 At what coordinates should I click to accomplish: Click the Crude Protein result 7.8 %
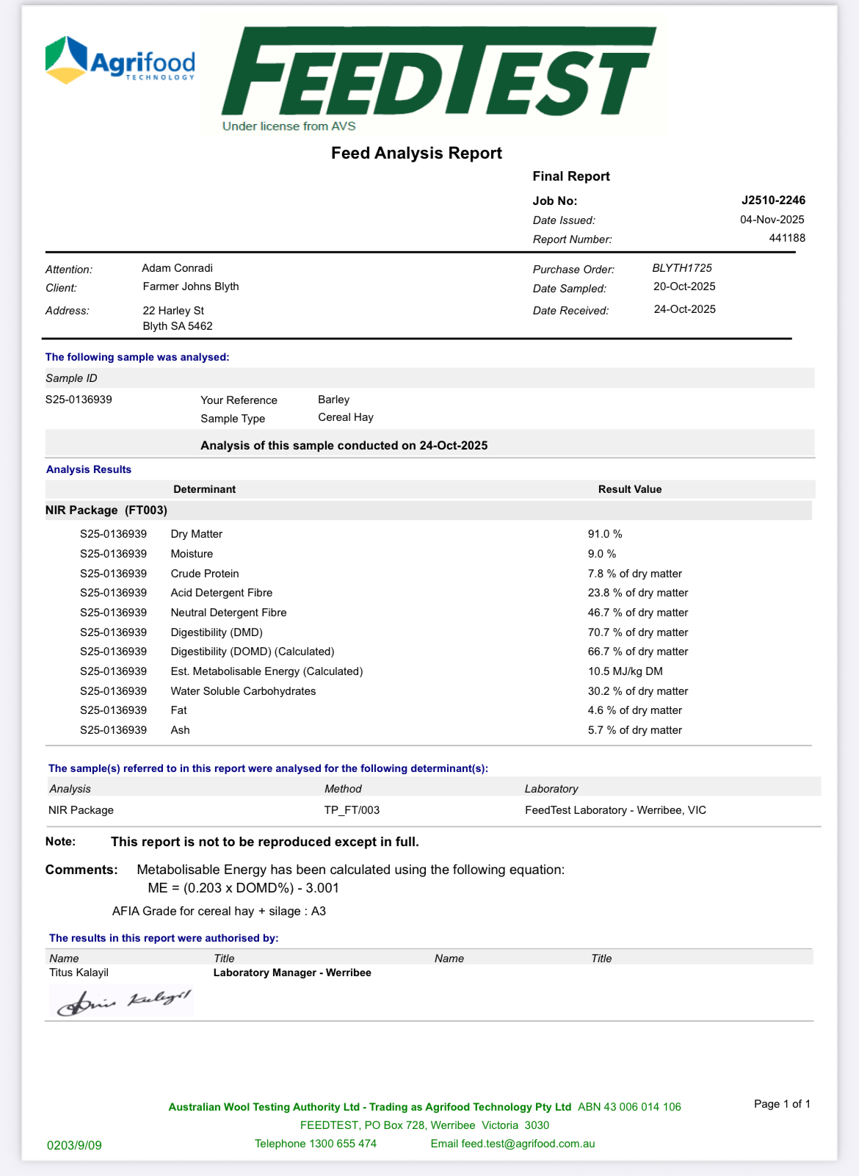tap(634, 574)
